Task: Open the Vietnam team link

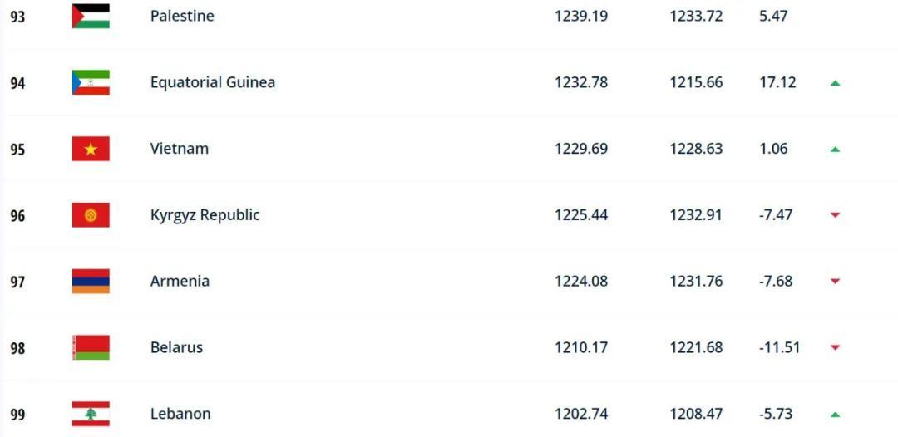Action: pos(180,149)
